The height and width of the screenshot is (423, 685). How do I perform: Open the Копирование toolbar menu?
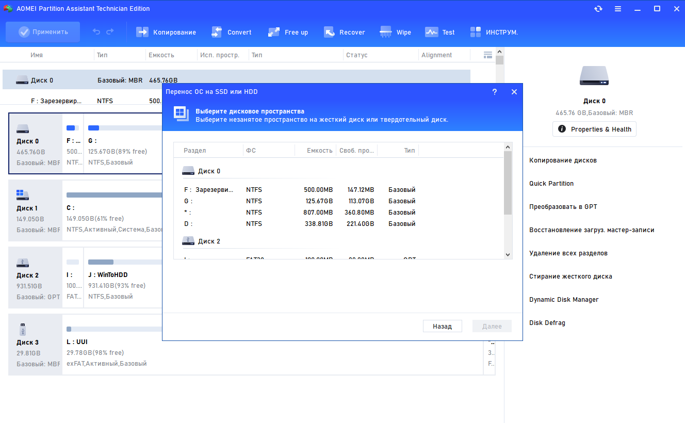[166, 32]
